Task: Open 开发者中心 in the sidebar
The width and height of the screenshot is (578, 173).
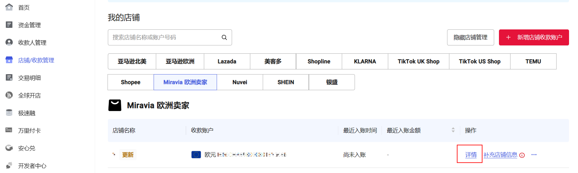Action: 32,166
